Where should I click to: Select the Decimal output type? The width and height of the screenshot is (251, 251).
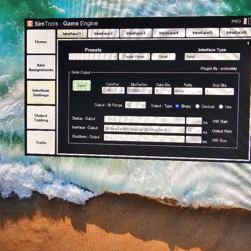[197, 106]
